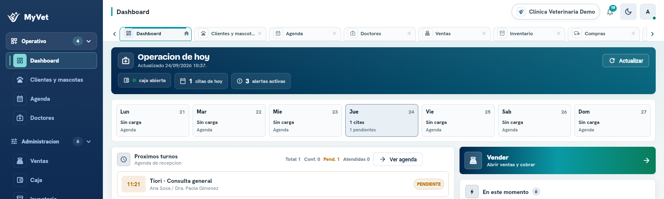Select Clinica Veterinaria Demo clinic button
This screenshot has width=664, height=199.
click(x=556, y=12)
